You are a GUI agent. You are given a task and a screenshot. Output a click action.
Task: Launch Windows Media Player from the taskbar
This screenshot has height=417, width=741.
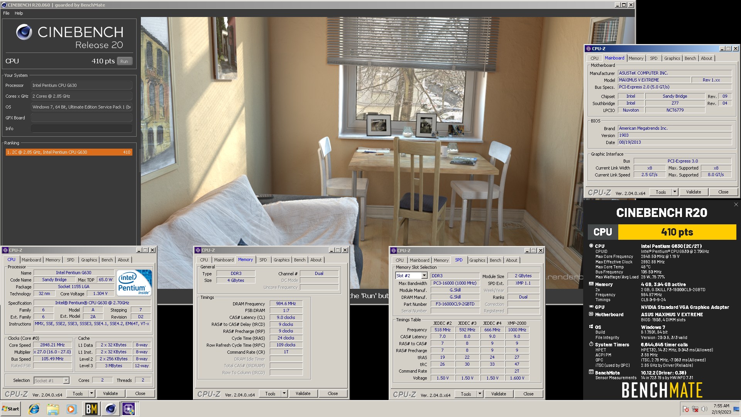pos(71,409)
